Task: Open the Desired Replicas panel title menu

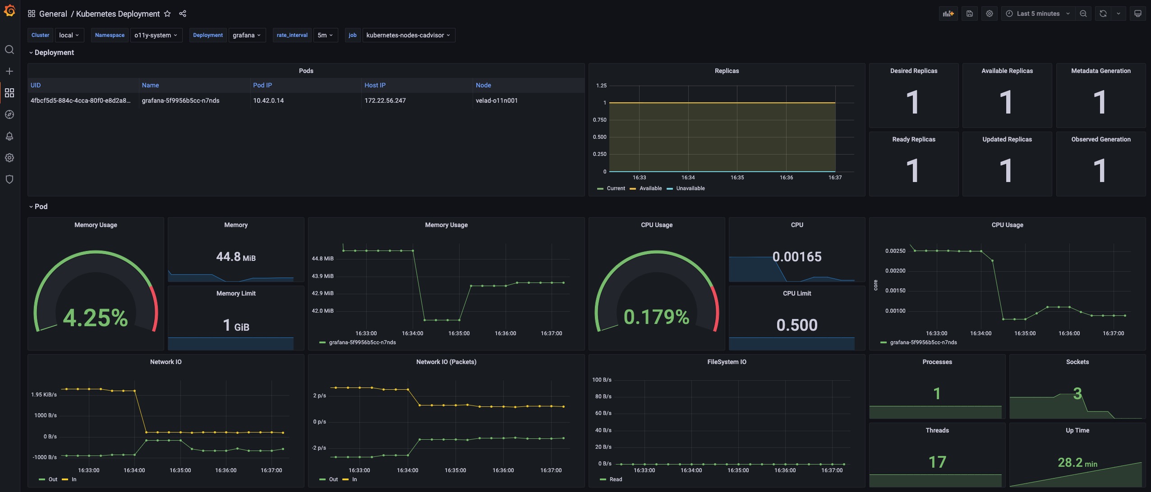Action: (x=914, y=71)
